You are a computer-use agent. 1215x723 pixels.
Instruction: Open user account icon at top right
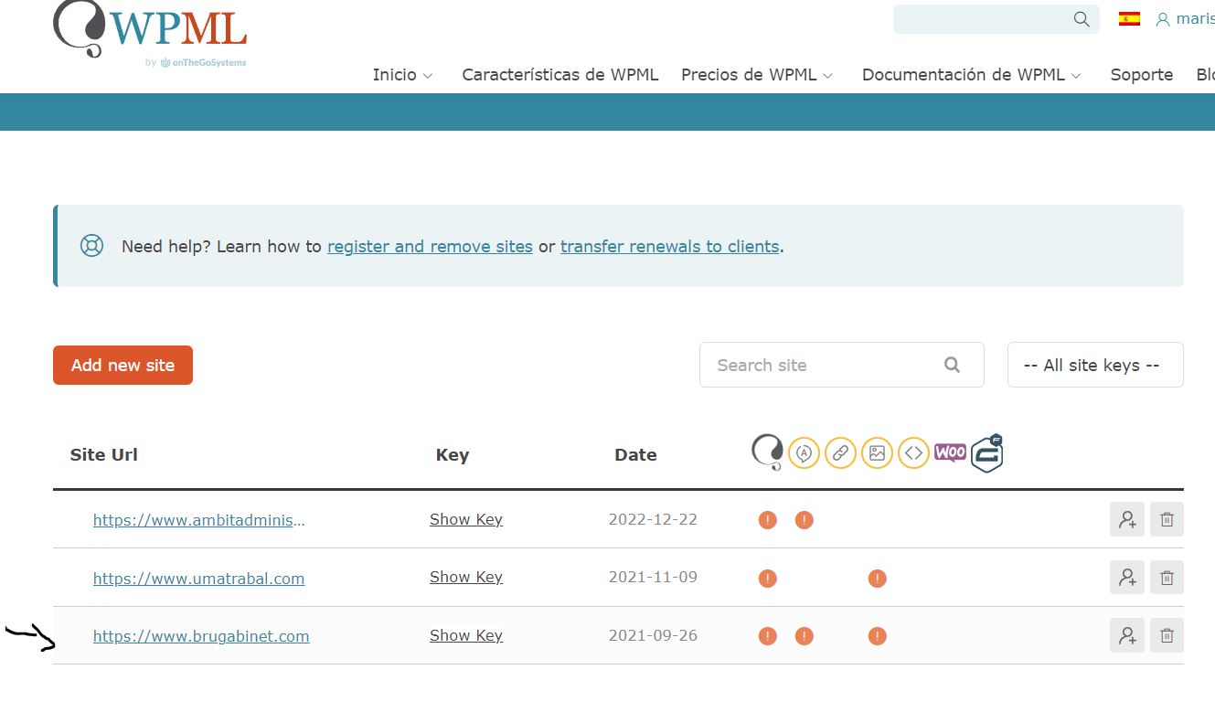point(1163,19)
